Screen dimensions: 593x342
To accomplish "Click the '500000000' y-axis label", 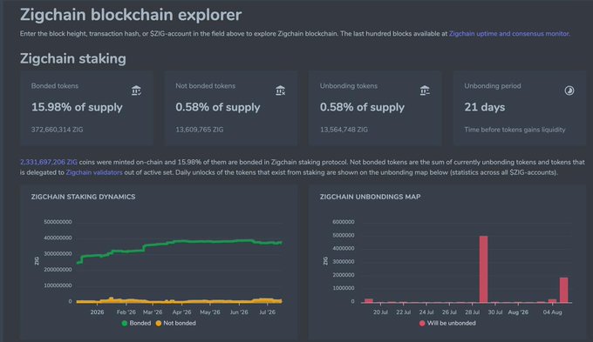I will (x=58, y=222).
